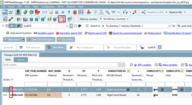Click the Find in table input field
Image resolution: width=192 pixels, height=105 pixels.
click(x=60, y=65)
